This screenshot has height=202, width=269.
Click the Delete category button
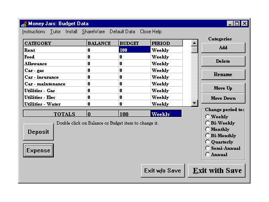(223, 61)
